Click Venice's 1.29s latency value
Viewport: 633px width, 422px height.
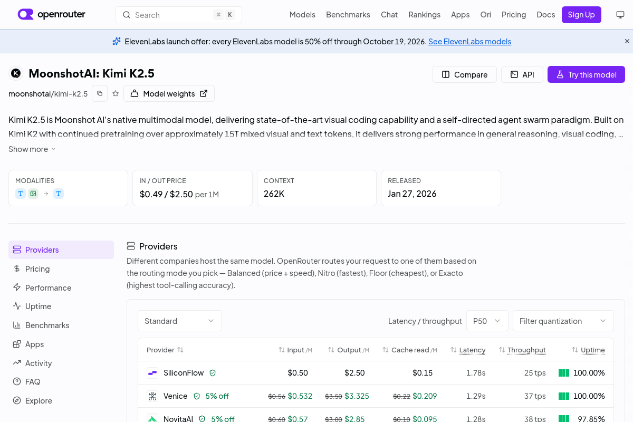(476, 396)
